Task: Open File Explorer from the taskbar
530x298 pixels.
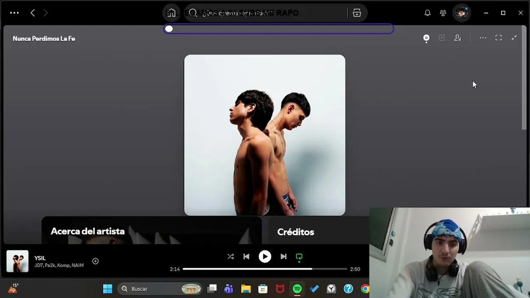Action: point(246,288)
